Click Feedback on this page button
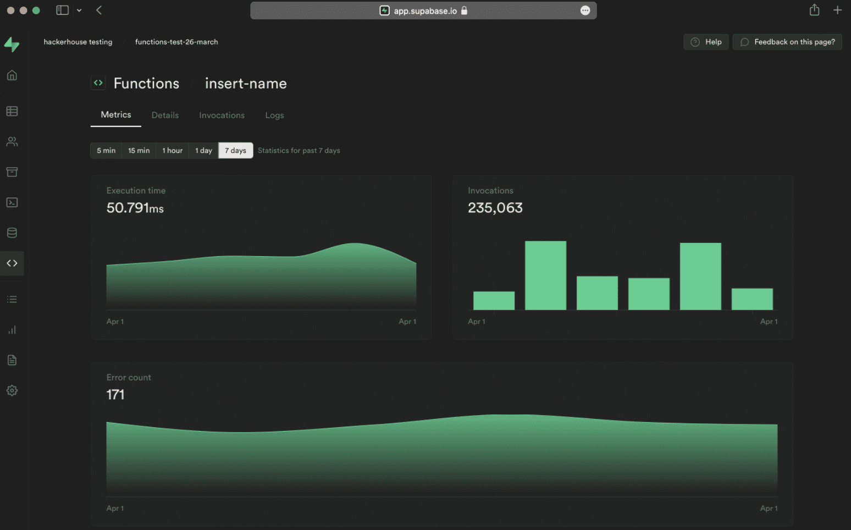This screenshot has height=530, width=851. 787,42
